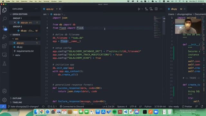The height and width of the screenshot is (116, 206).
Task: Select app.py in the src folder tree
Action: pyautogui.click(x=20, y=43)
